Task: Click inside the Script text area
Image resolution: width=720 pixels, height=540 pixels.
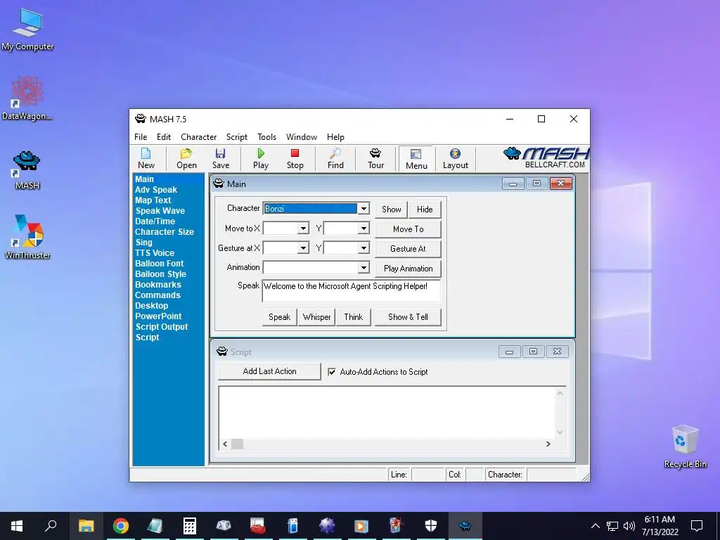Action: 387,412
